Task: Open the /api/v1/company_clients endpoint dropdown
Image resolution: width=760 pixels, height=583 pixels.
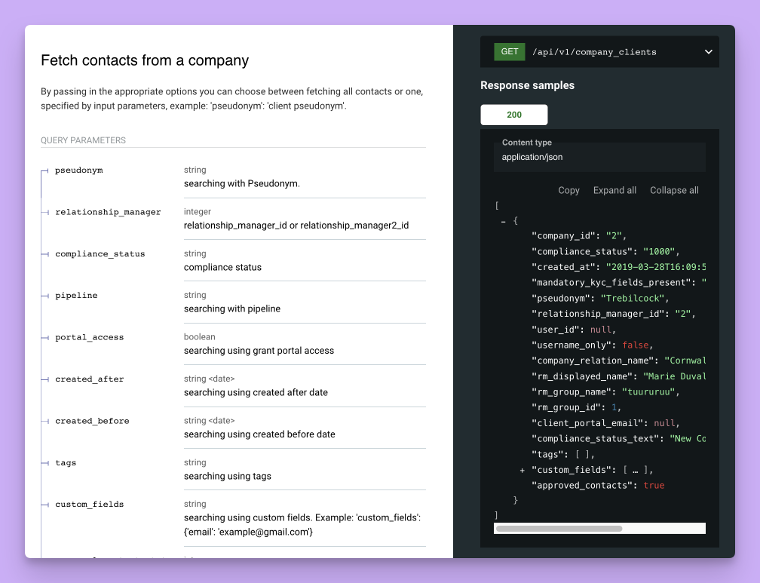Action: pos(707,51)
